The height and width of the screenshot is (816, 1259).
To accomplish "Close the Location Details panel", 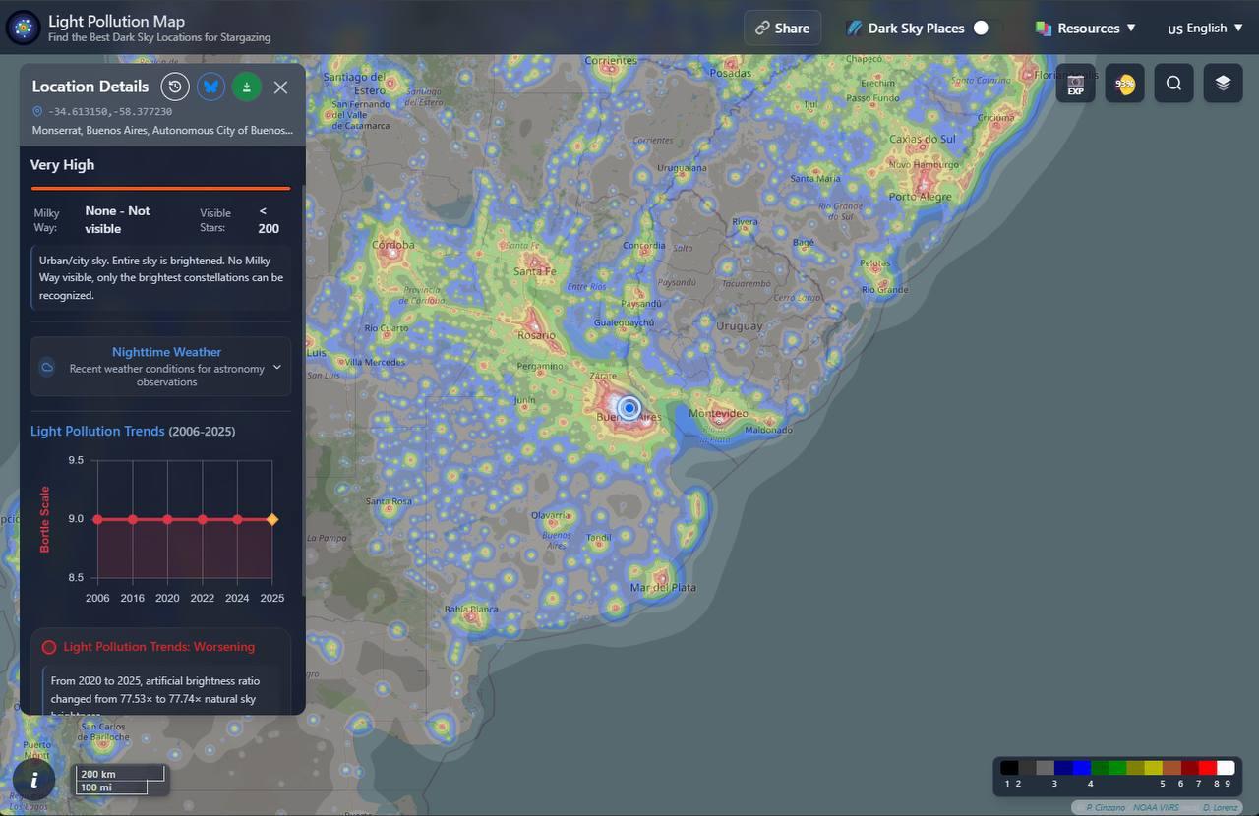I will click(x=280, y=87).
